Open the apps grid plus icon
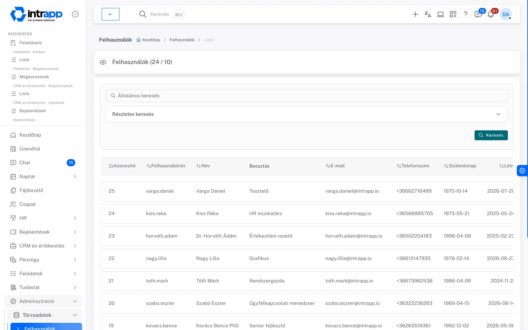Screen dimensions: 528x330 pyautogui.click(x=453, y=14)
